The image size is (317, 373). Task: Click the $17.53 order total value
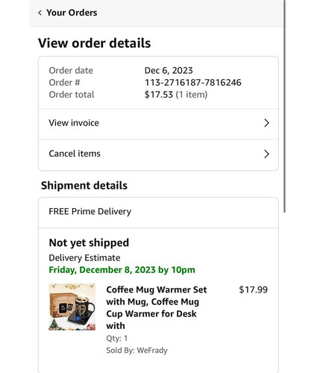(x=159, y=95)
